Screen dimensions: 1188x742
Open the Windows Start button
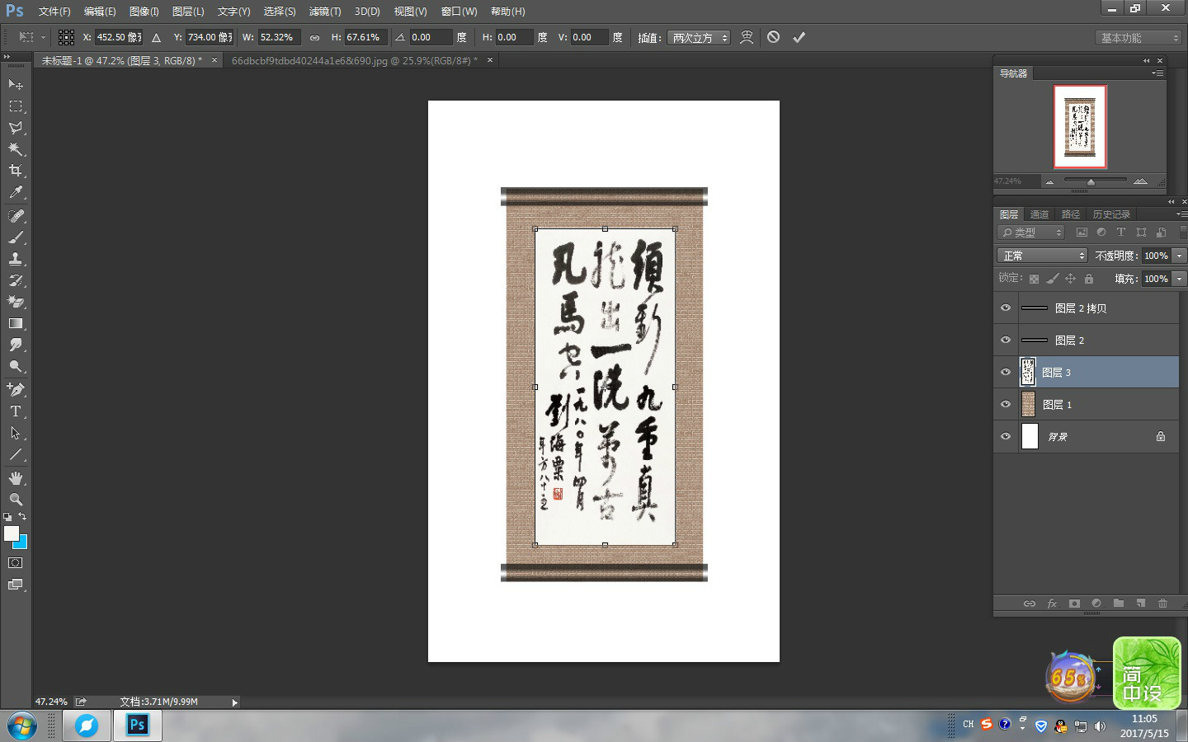click(x=21, y=726)
